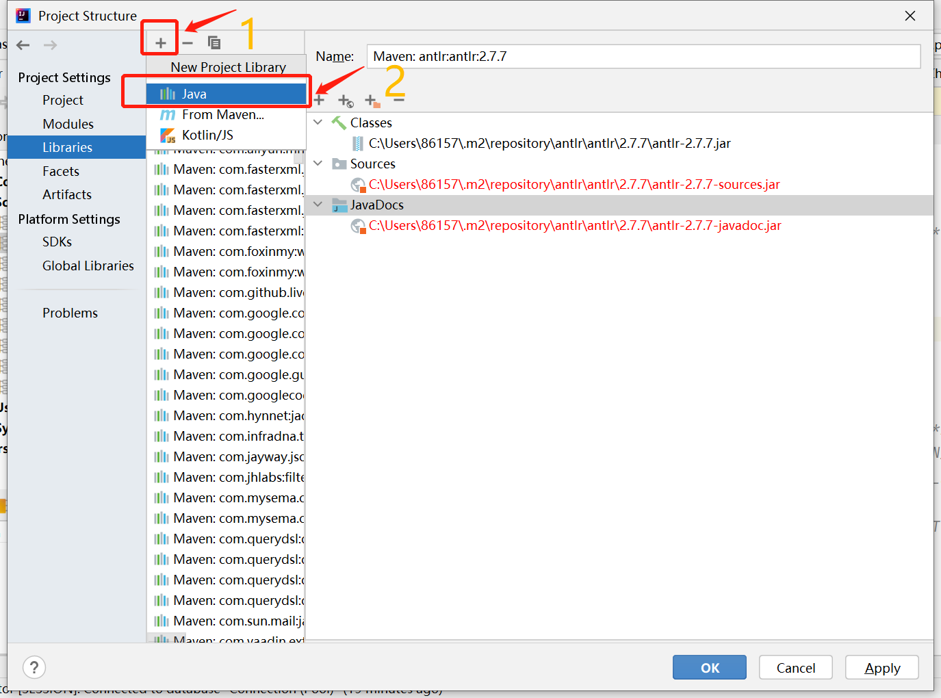Open help with the question mark icon

(34, 667)
